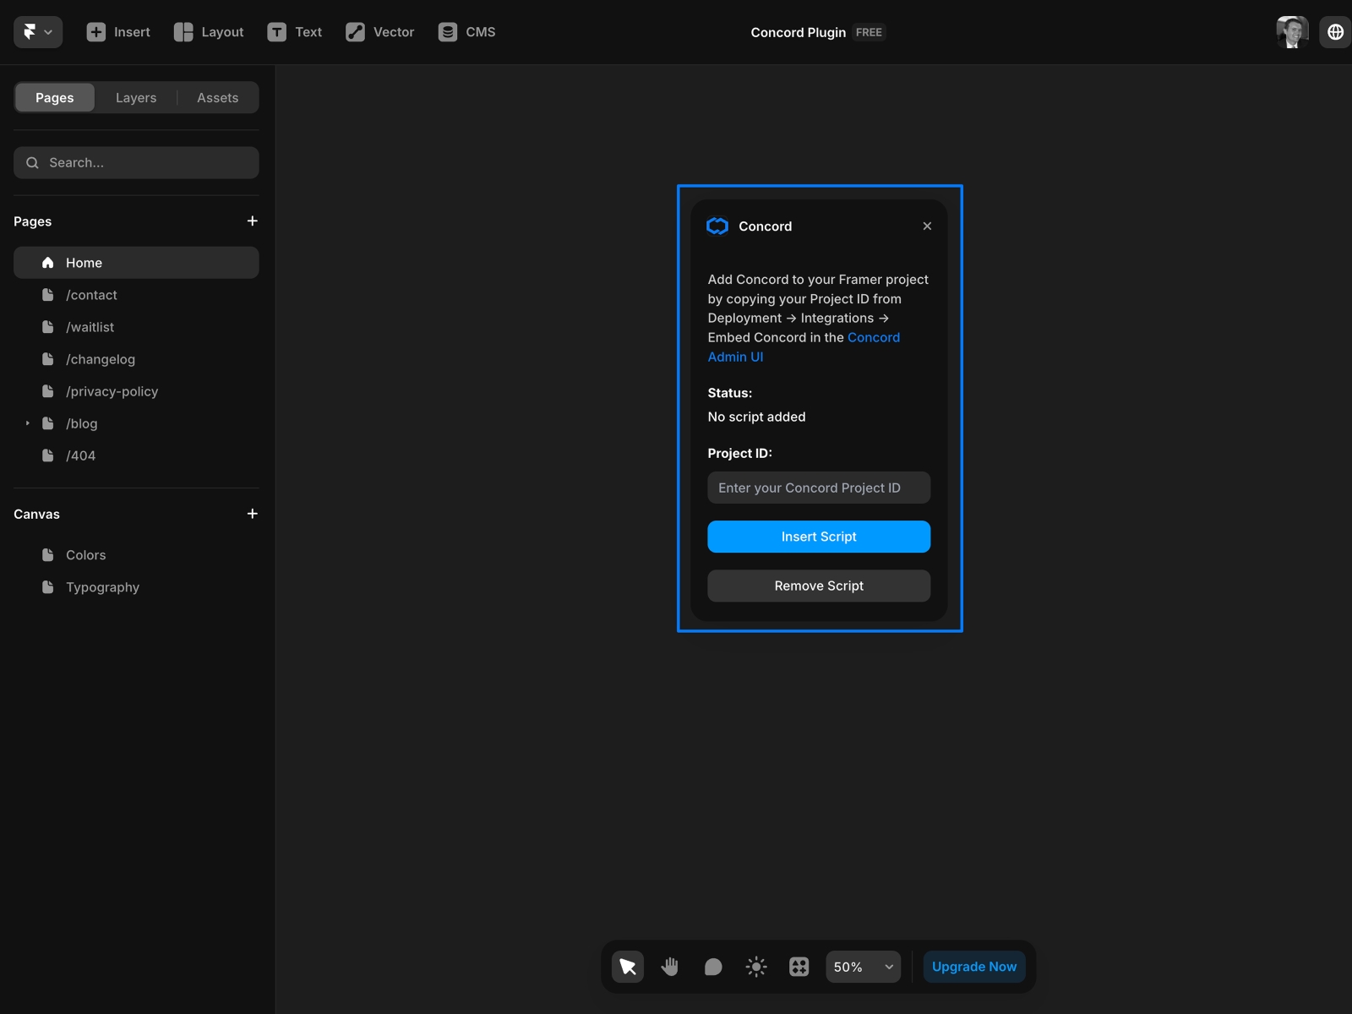This screenshot has width=1352, height=1014.
Task: Click the globe icon top right
Action: tap(1335, 31)
